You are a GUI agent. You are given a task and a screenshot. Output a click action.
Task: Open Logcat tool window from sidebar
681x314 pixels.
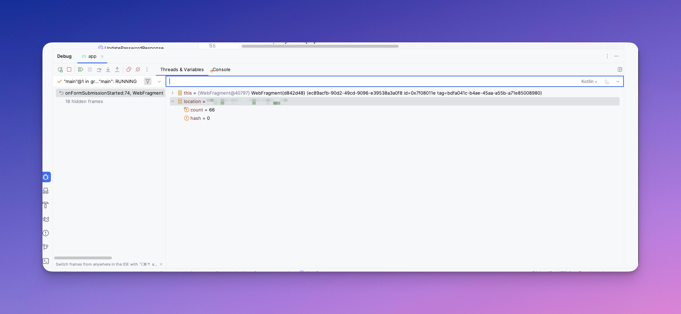click(x=46, y=219)
